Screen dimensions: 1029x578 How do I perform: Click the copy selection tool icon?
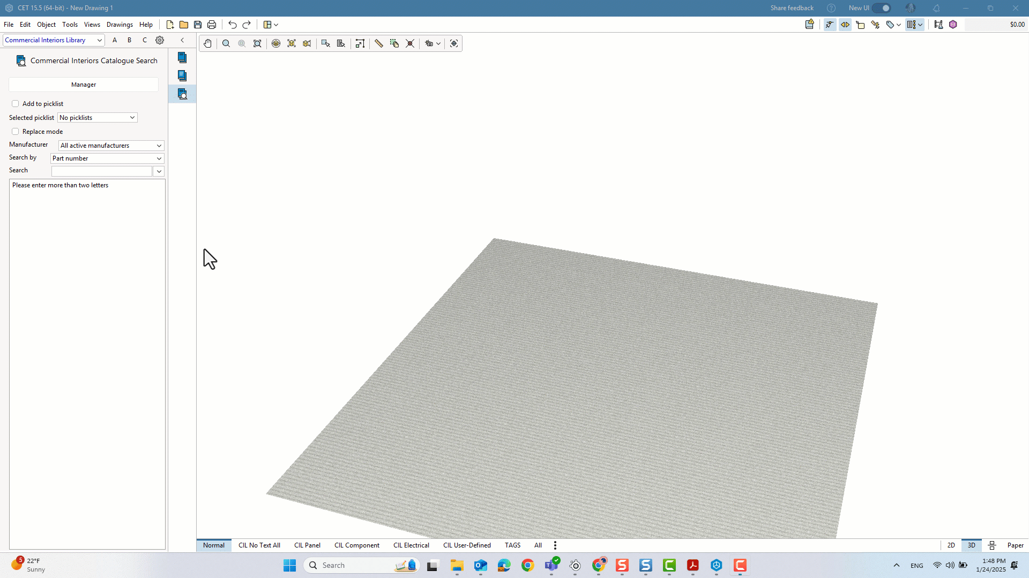[394, 43]
